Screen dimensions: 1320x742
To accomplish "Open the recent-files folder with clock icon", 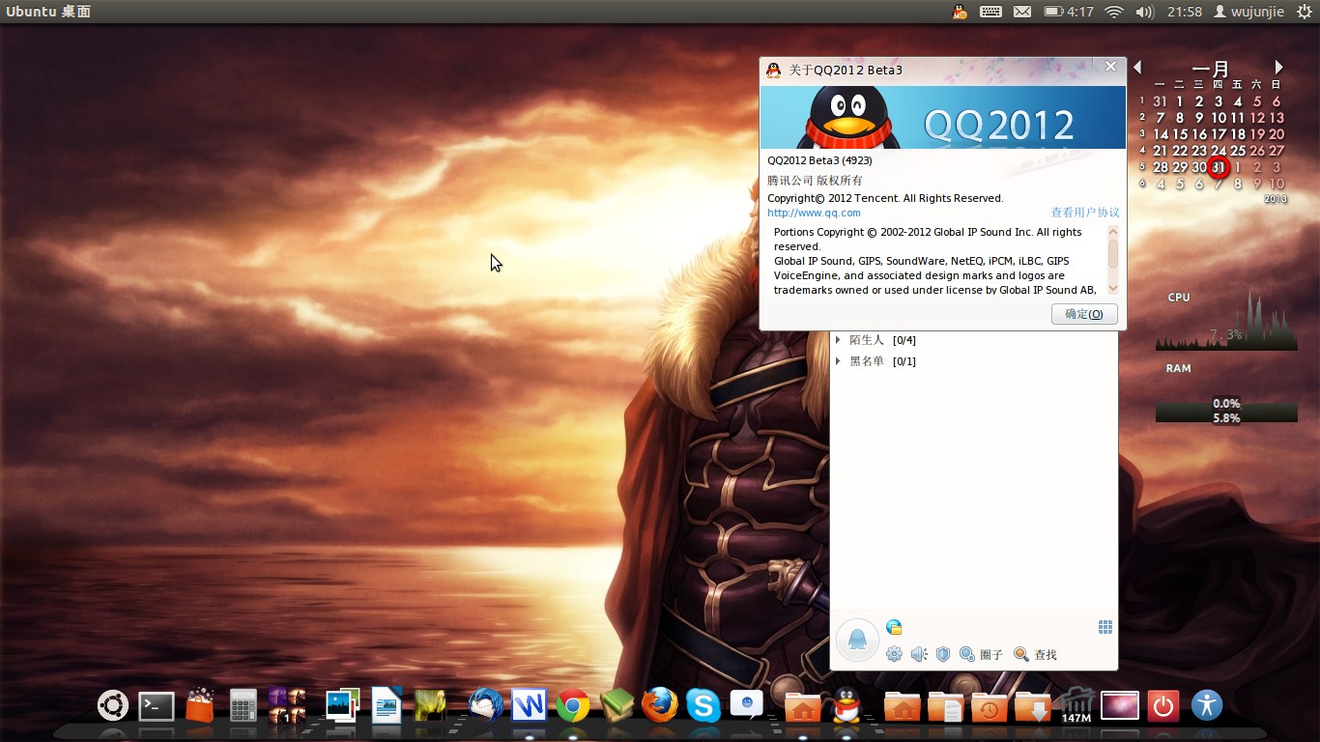I will (990, 707).
